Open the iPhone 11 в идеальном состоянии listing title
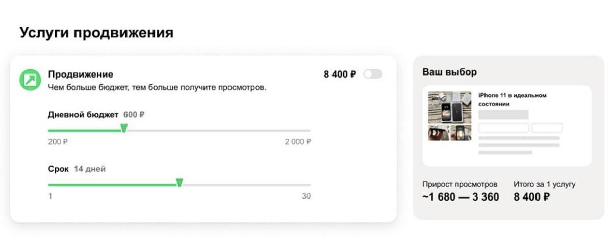This screenshot has height=248, width=612. [512, 99]
